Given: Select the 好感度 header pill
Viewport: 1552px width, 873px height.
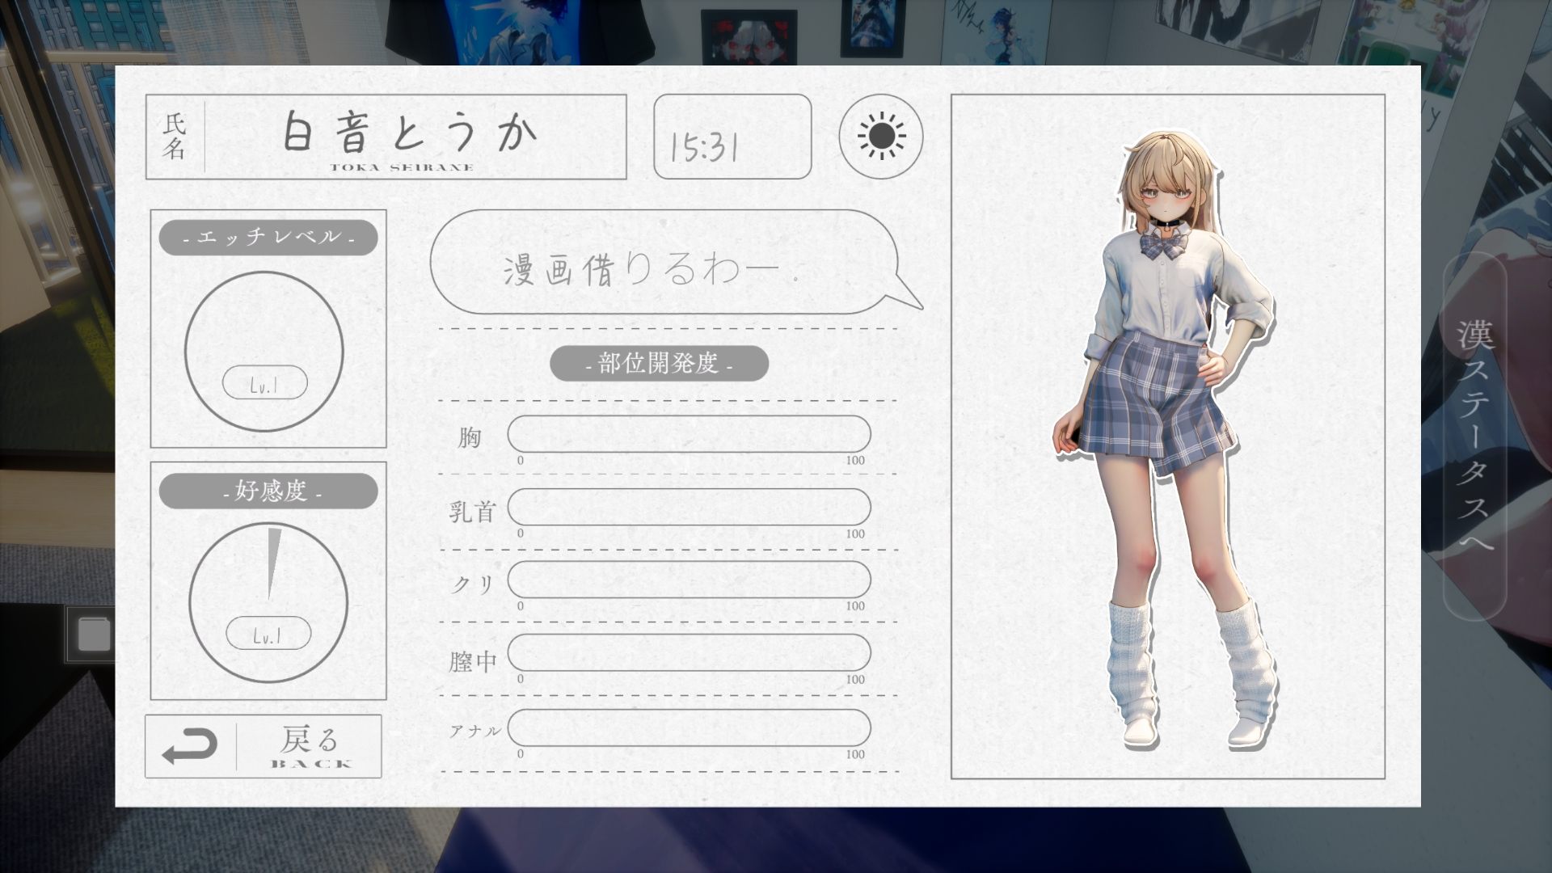Looking at the screenshot, I should pos(268,491).
